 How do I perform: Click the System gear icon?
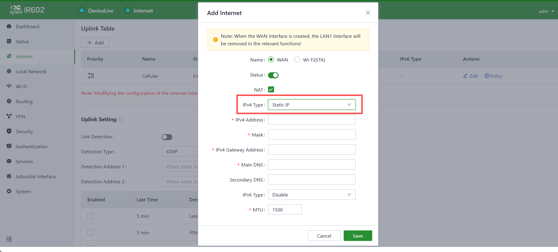tap(9, 191)
